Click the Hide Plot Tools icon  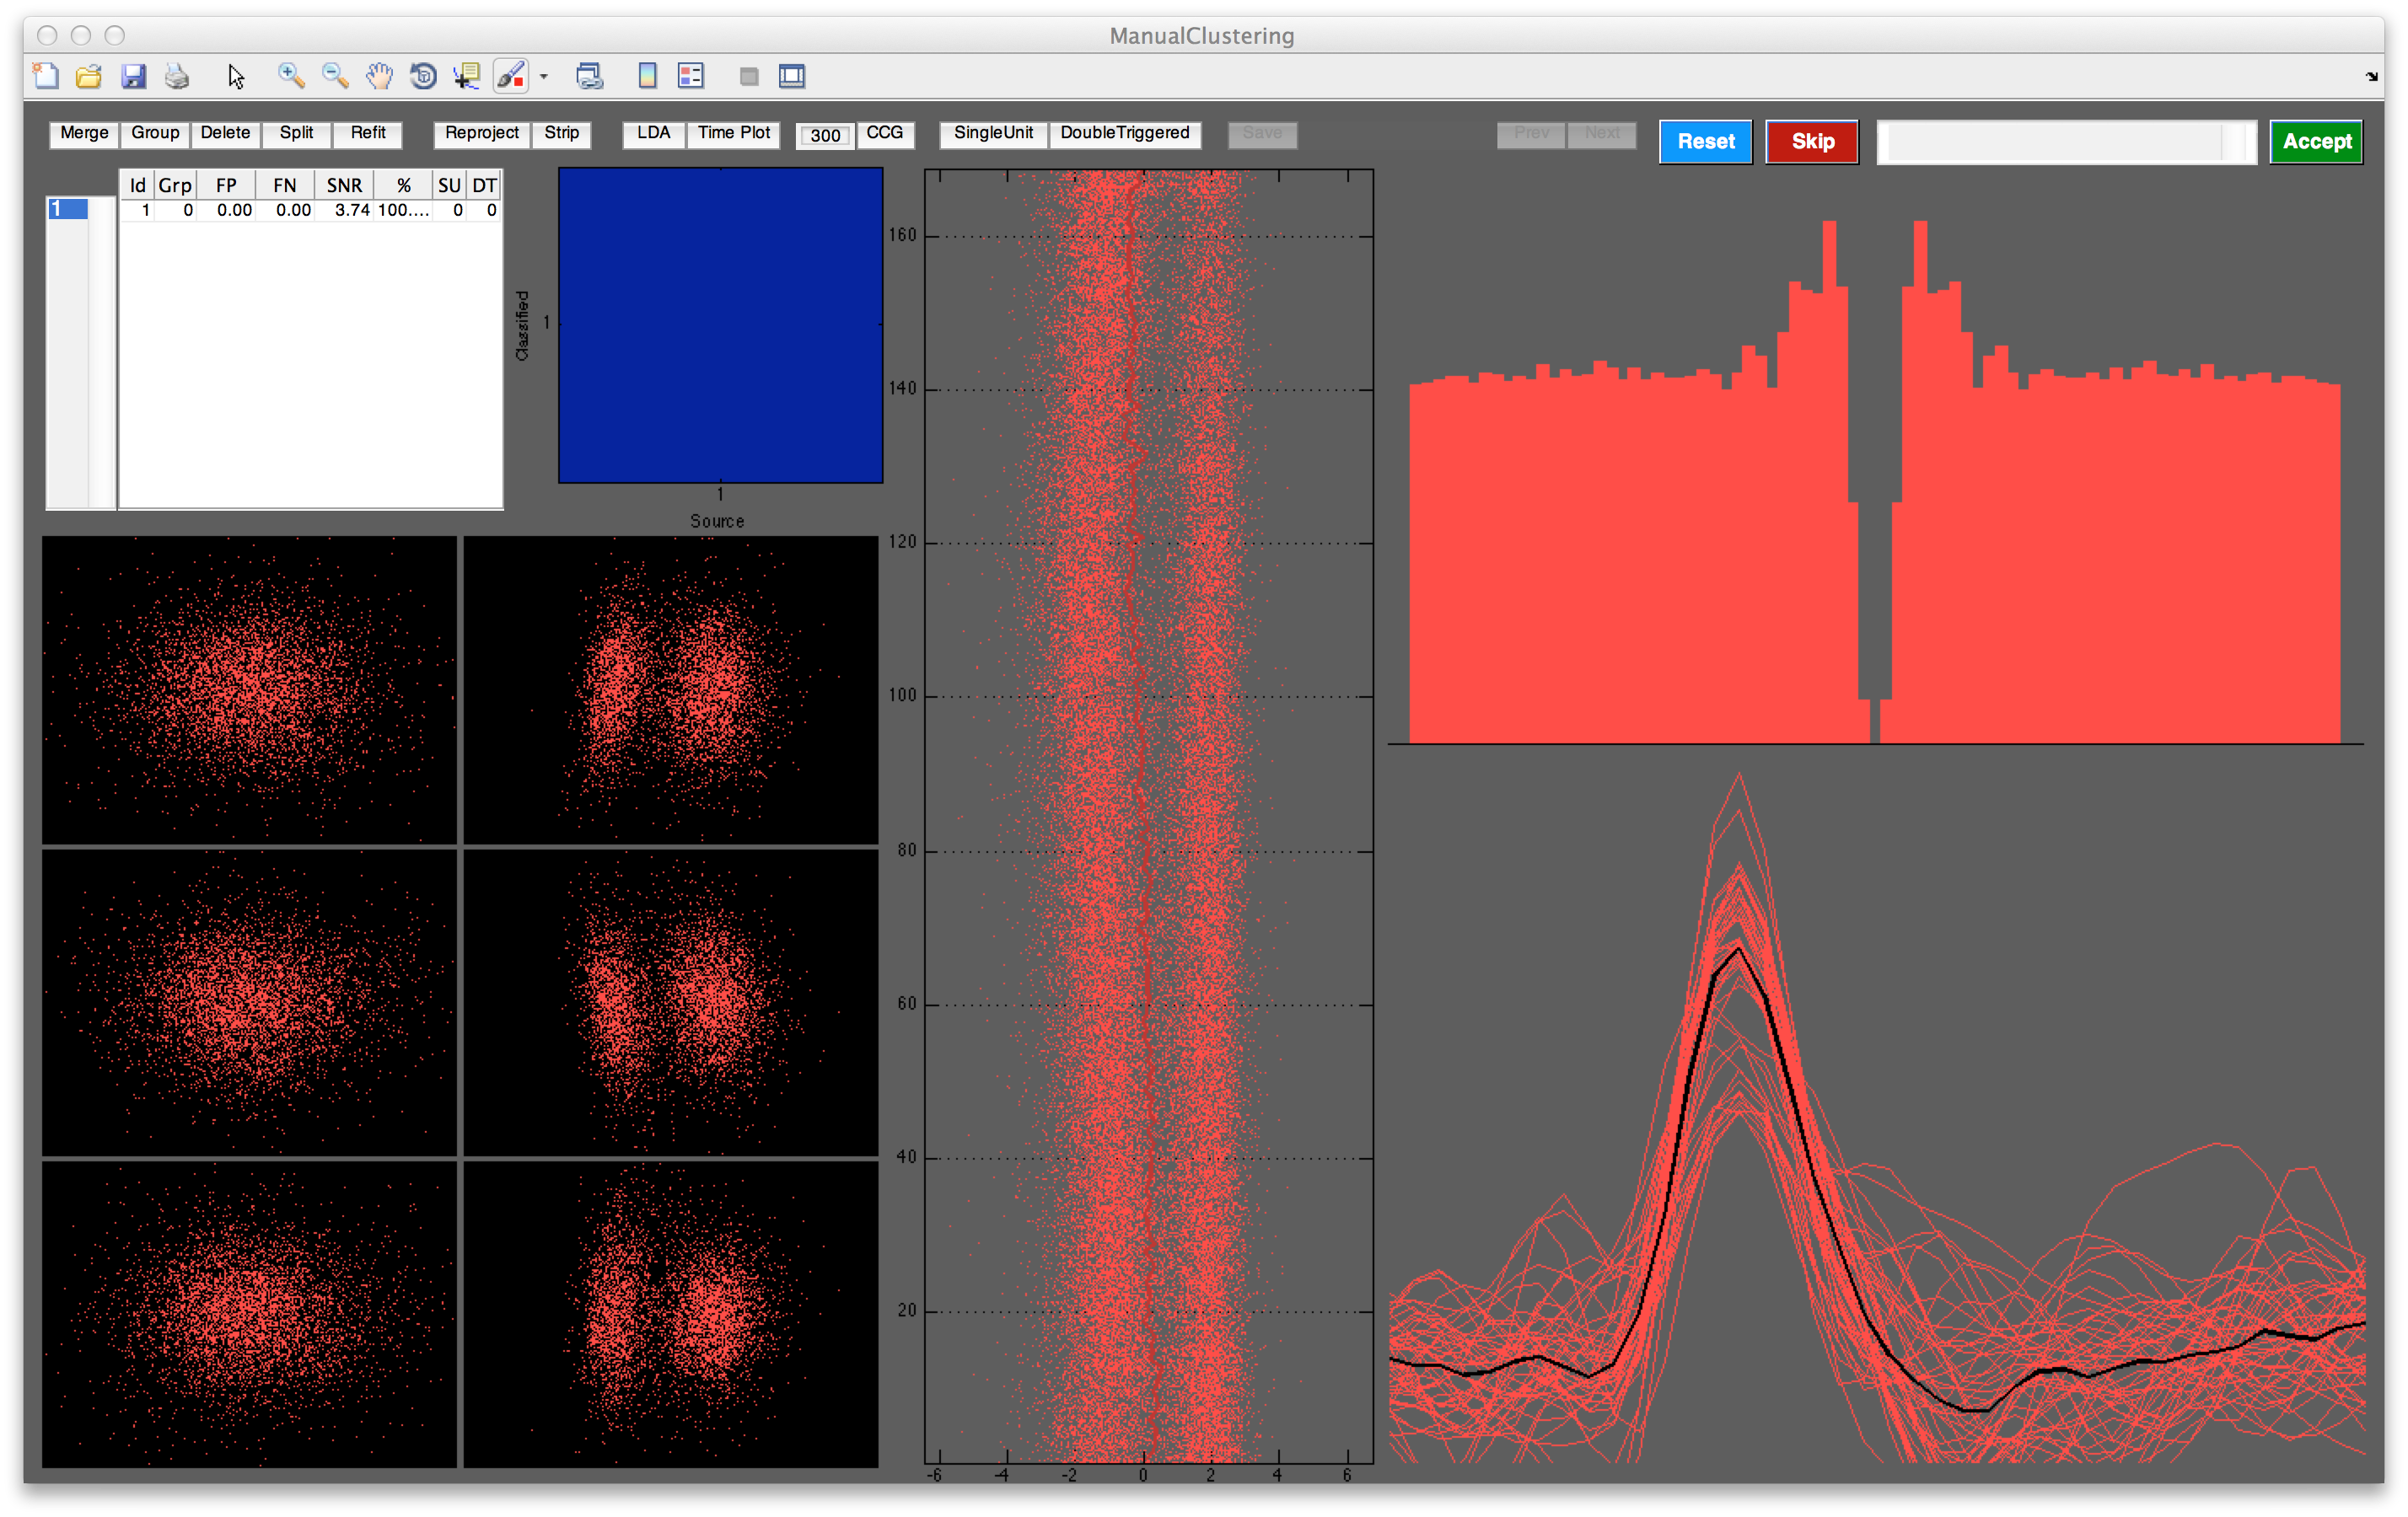(749, 76)
